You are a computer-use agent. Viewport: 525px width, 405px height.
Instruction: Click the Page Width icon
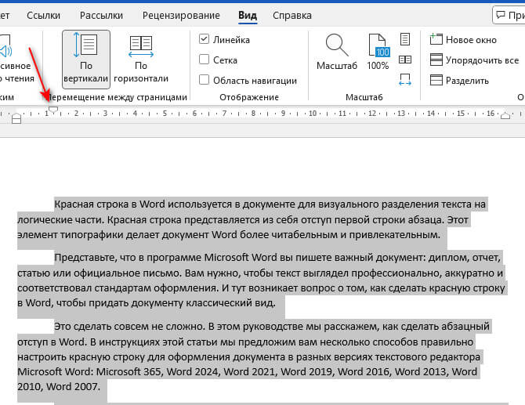click(x=405, y=79)
